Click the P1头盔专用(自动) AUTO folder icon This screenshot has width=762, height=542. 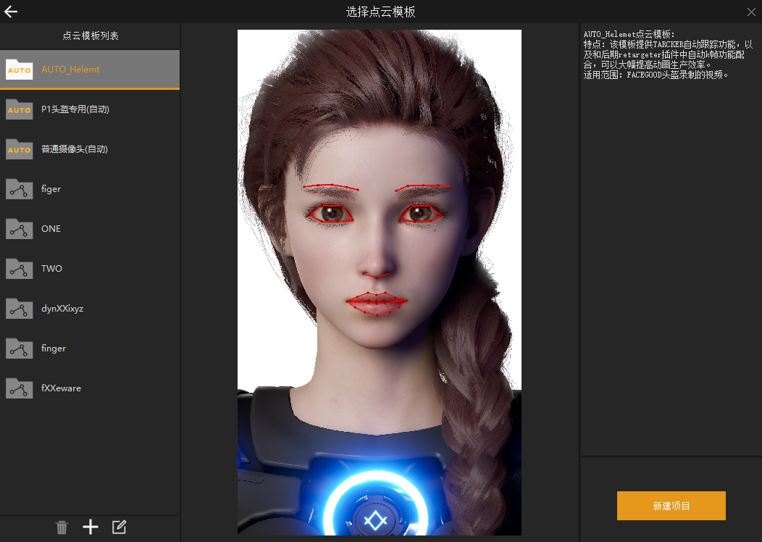(20, 109)
